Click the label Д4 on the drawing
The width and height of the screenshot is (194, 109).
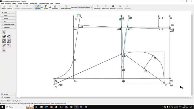click(131, 18)
